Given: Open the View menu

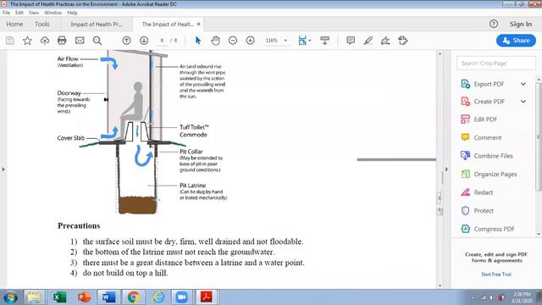Looking at the screenshot, I should coord(34,13).
